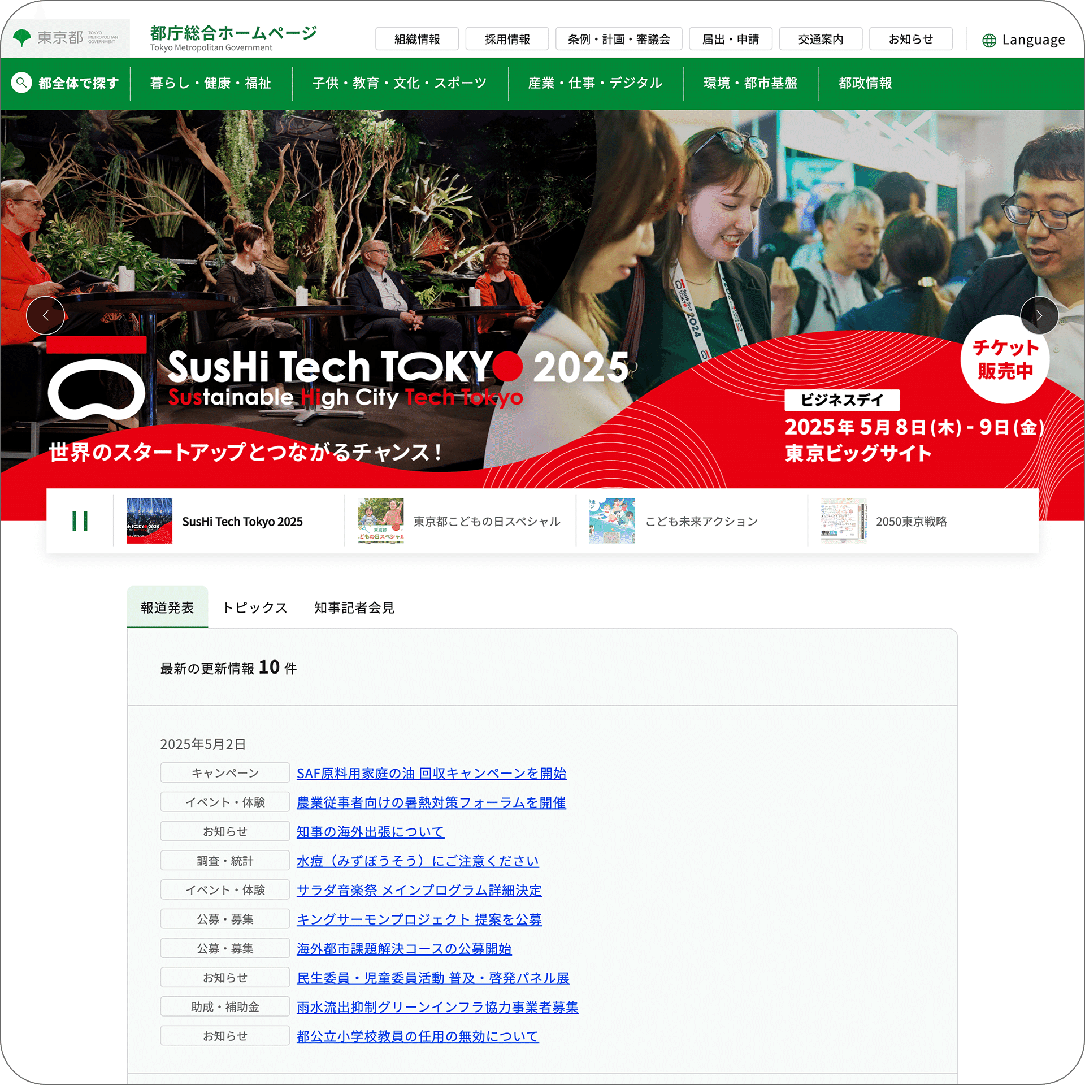Switch to the トピックス tab
Viewport: 1085px width, 1085px height.
(255, 607)
